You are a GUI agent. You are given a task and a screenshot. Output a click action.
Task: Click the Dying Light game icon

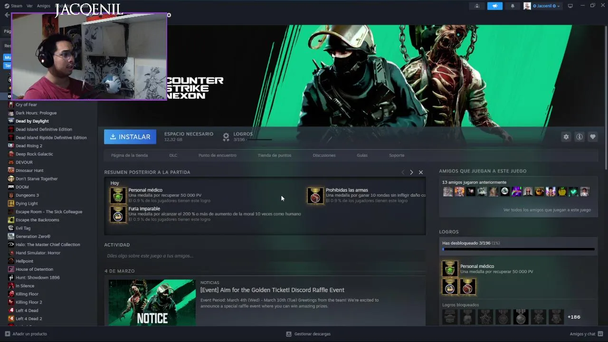click(11, 203)
